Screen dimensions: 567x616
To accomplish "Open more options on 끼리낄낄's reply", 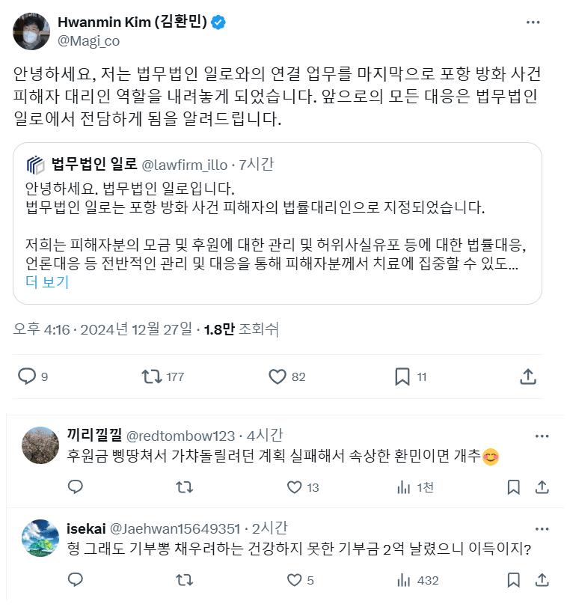I will pos(542,436).
